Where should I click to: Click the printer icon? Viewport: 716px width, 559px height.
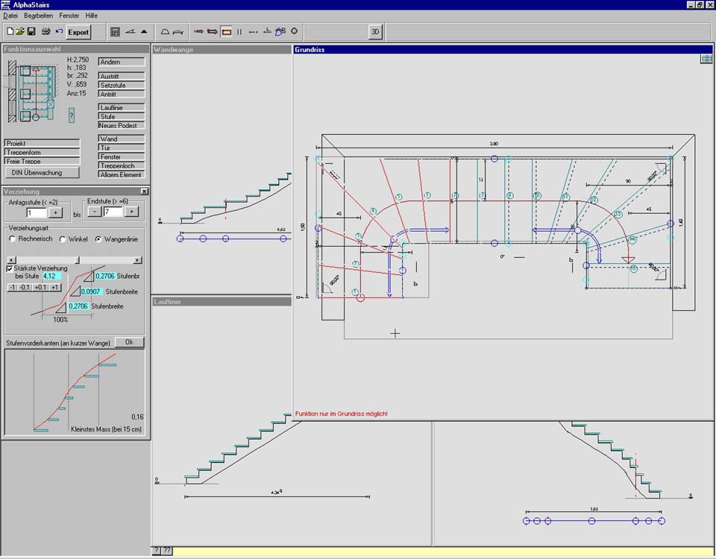pyautogui.click(x=45, y=32)
